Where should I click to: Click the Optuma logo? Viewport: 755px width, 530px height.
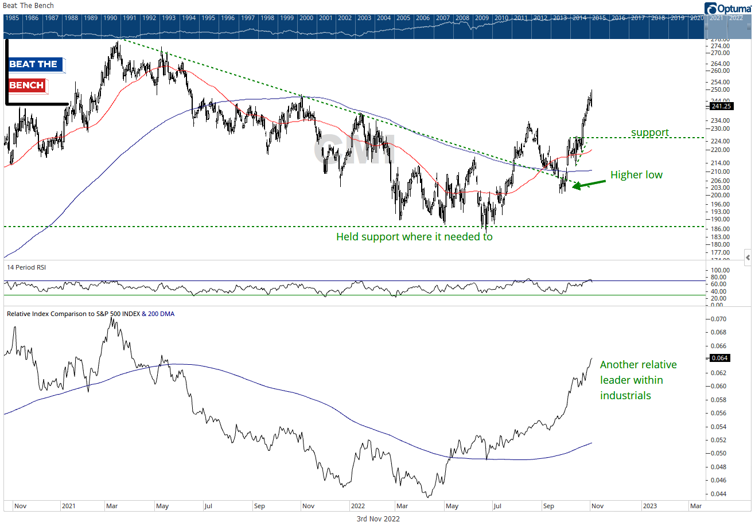(x=728, y=7)
